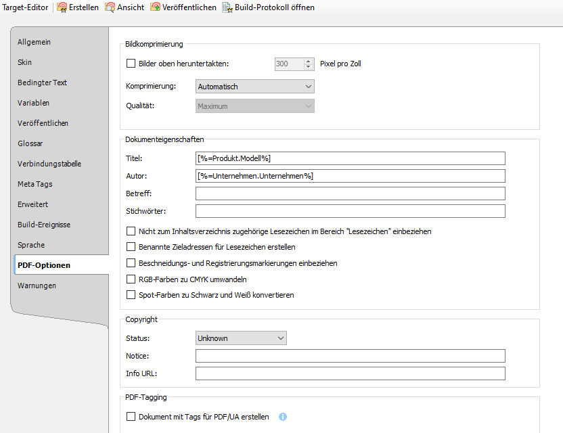Click the Titel input field
Image resolution: width=563 pixels, height=433 pixels.
tap(350, 158)
